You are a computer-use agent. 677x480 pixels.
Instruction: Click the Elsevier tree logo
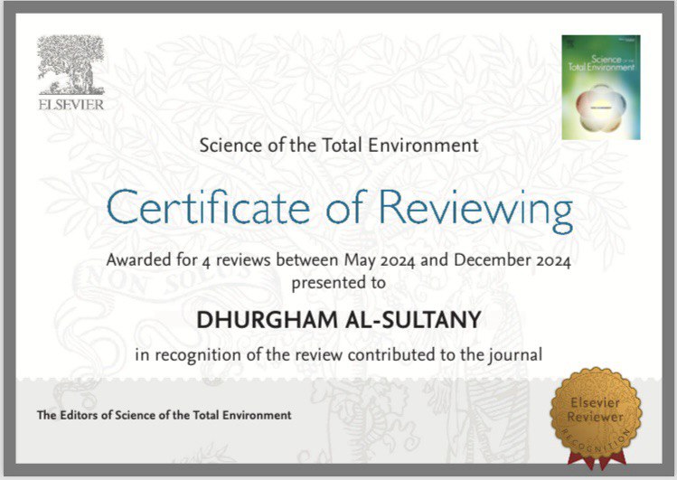pyautogui.click(x=71, y=65)
